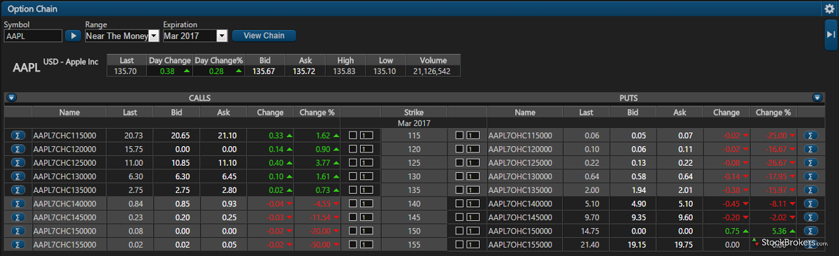Image resolution: width=839 pixels, height=256 pixels.
Task: Check the call checkbox for strike 155
Action: click(353, 244)
